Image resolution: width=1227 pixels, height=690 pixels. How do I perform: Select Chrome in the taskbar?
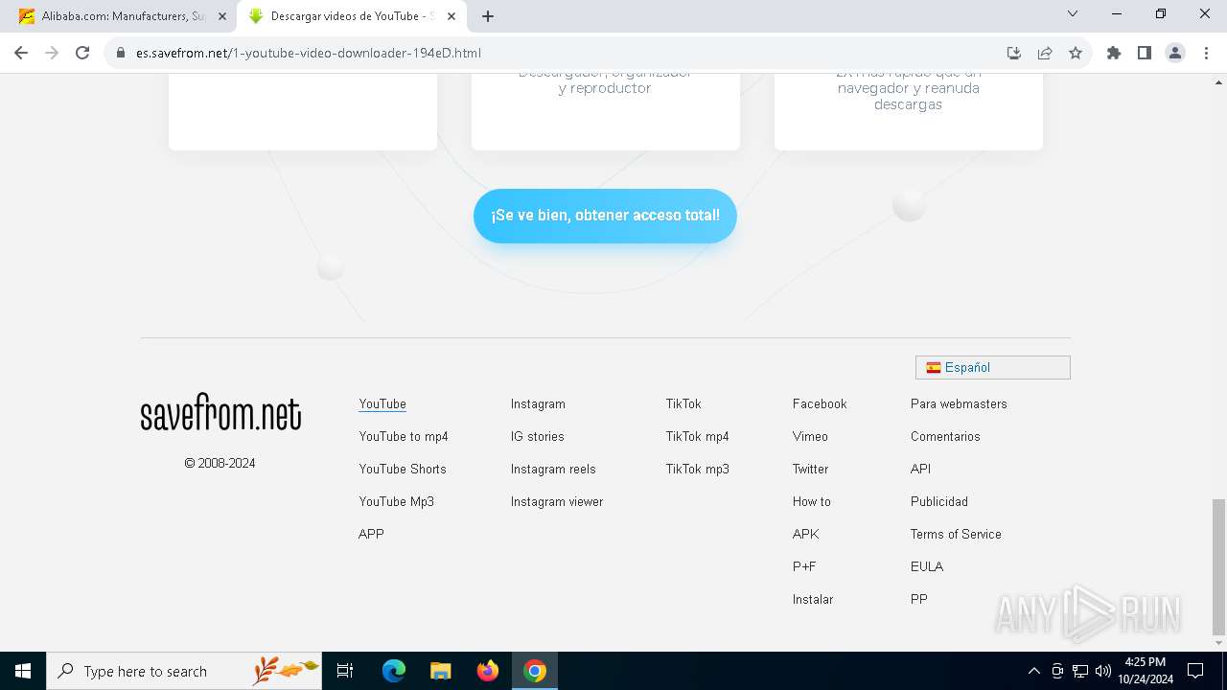tap(535, 671)
